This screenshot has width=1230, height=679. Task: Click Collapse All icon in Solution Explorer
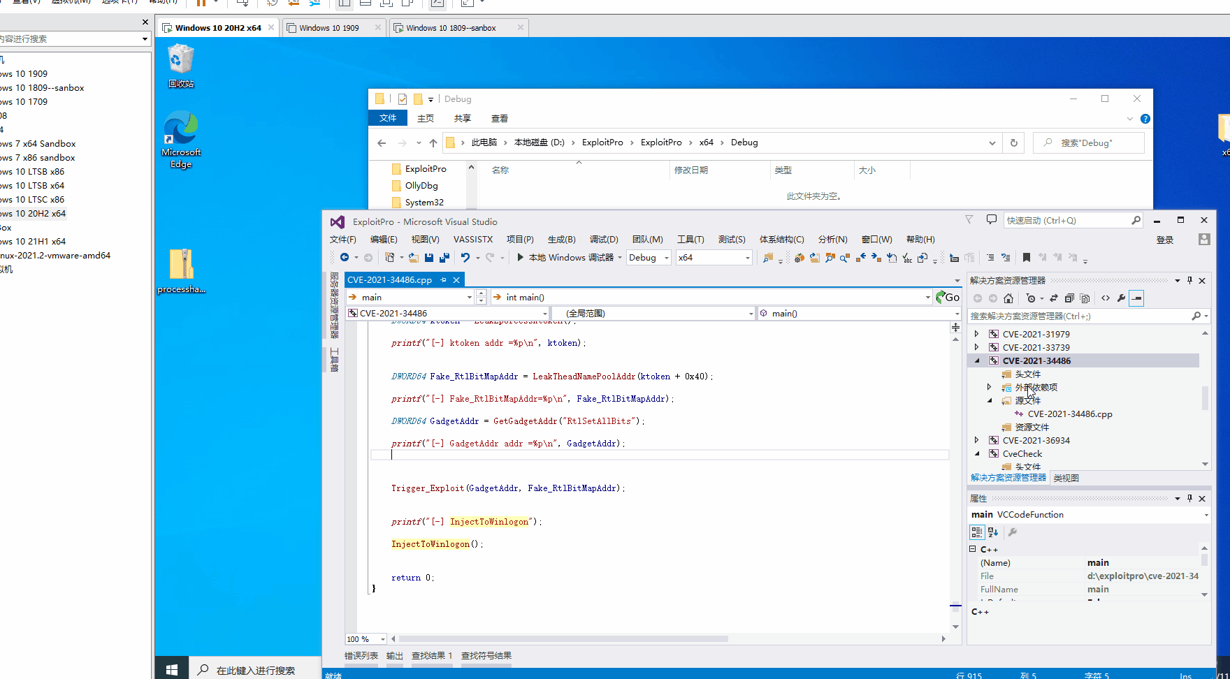pyautogui.click(x=1069, y=298)
